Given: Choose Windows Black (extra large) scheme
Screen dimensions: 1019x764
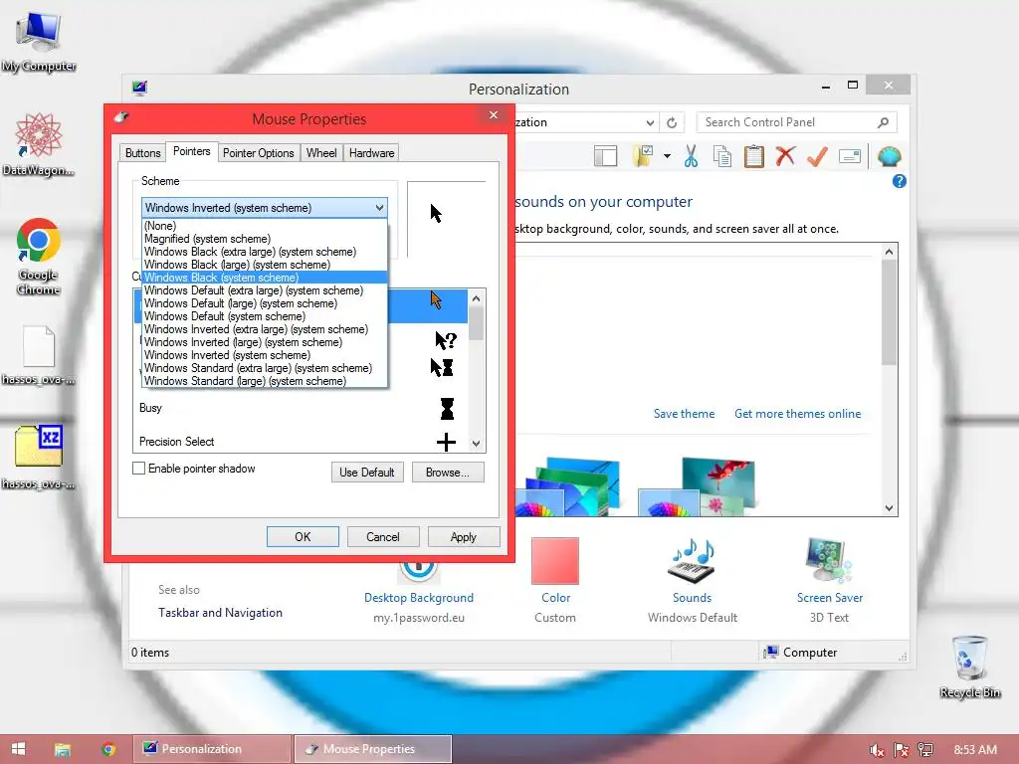Looking at the screenshot, I should [265, 252].
